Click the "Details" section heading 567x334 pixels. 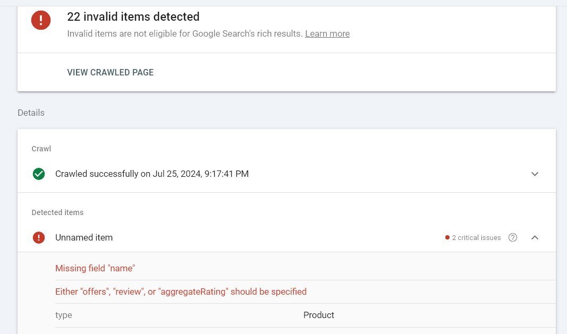[31, 113]
